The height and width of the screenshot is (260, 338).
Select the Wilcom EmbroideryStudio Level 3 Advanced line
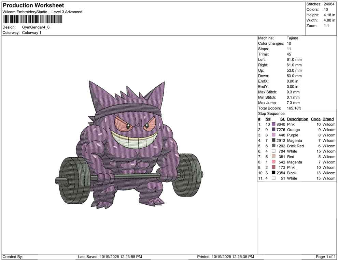(x=42, y=12)
